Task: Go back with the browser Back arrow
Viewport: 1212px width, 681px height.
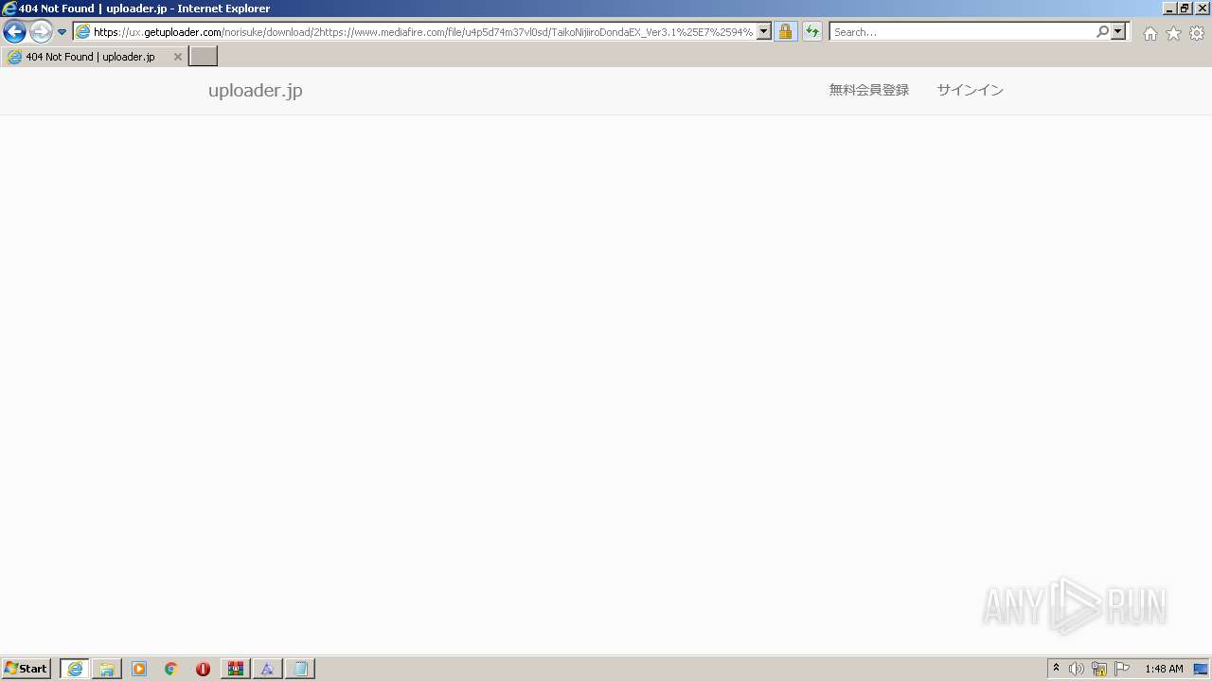Action: (14, 32)
